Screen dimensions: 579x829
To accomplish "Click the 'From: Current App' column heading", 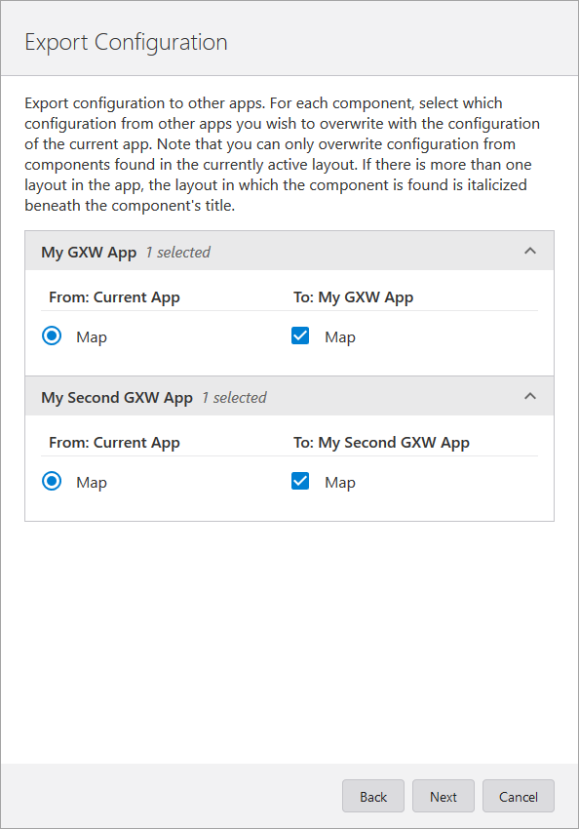I will 114,296.
